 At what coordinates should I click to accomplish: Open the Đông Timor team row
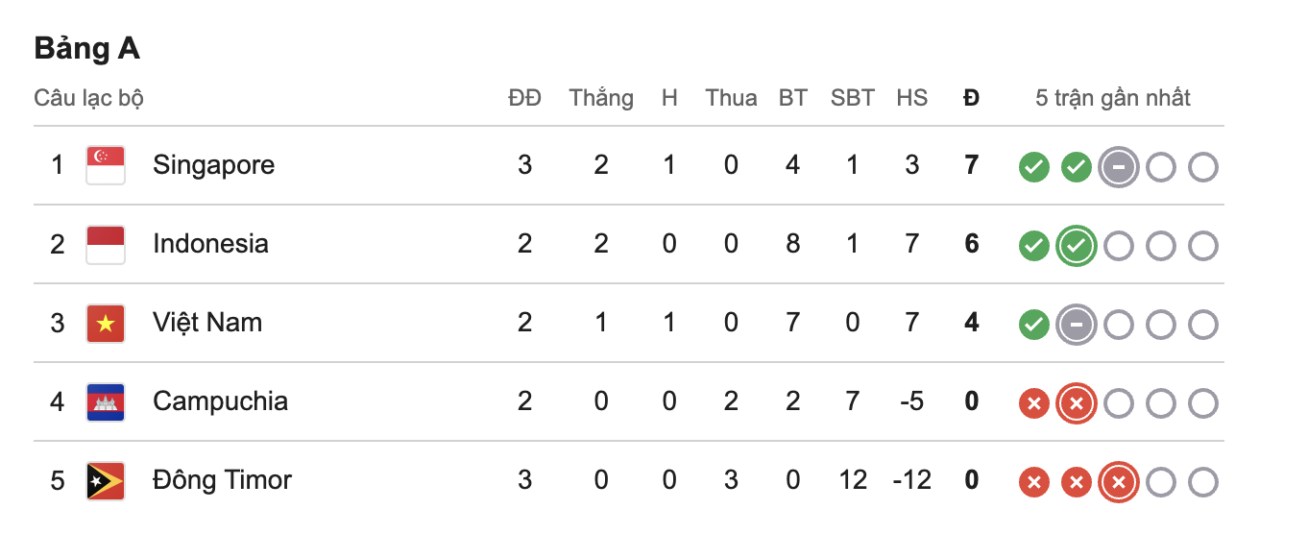tap(629, 480)
